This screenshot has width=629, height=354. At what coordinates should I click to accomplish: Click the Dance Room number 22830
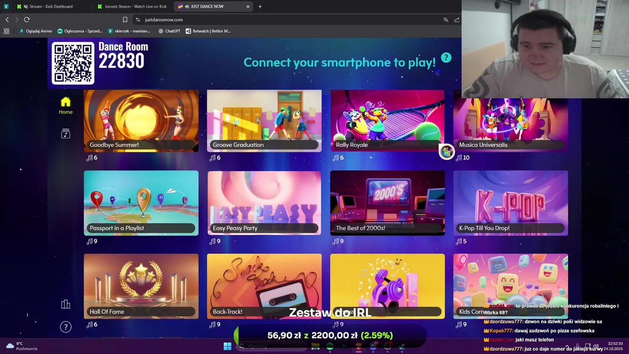tap(121, 61)
